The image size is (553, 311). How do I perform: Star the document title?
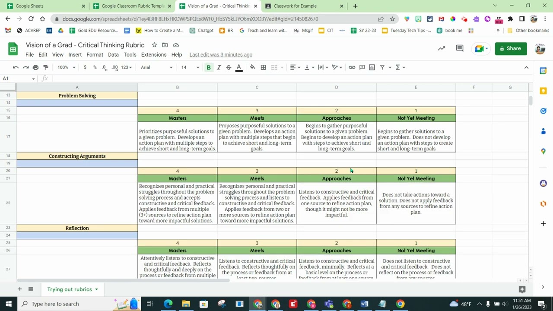(x=154, y=45)
